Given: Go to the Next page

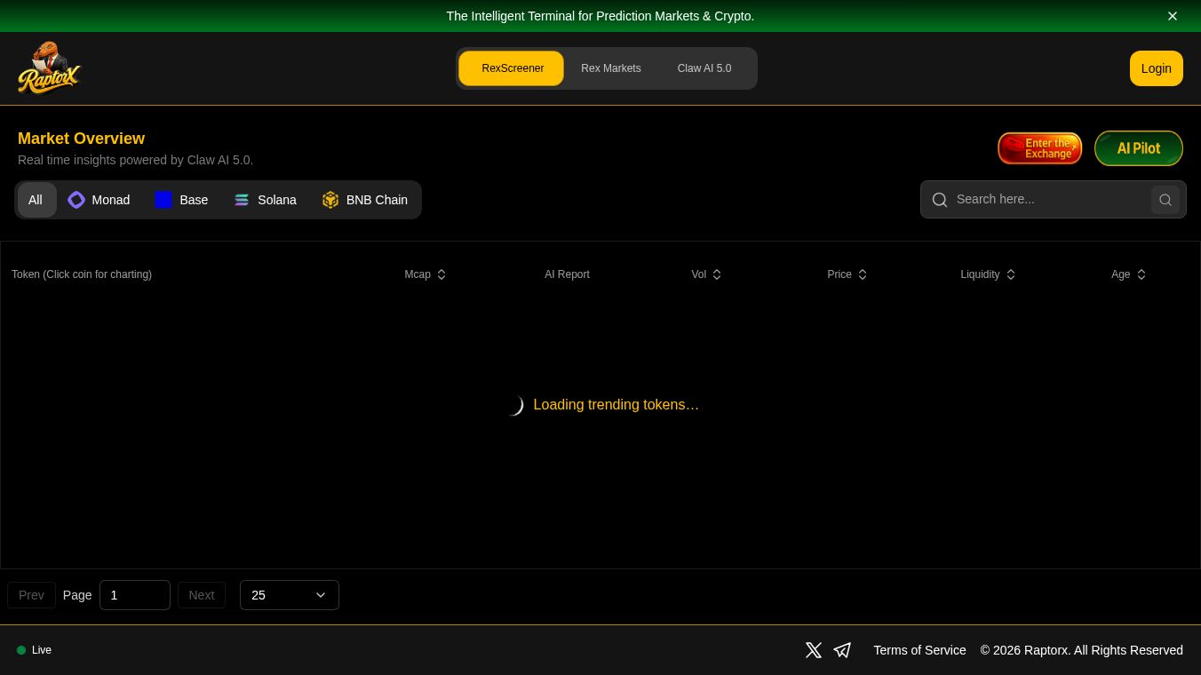Looking at the screenshot, I should 202,595.
